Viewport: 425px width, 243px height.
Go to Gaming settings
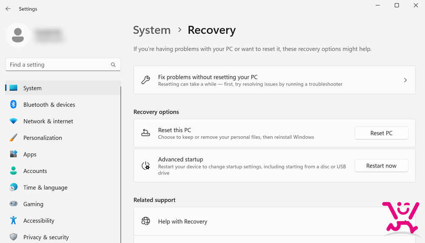pyautogui.click(x=63, y=204)
